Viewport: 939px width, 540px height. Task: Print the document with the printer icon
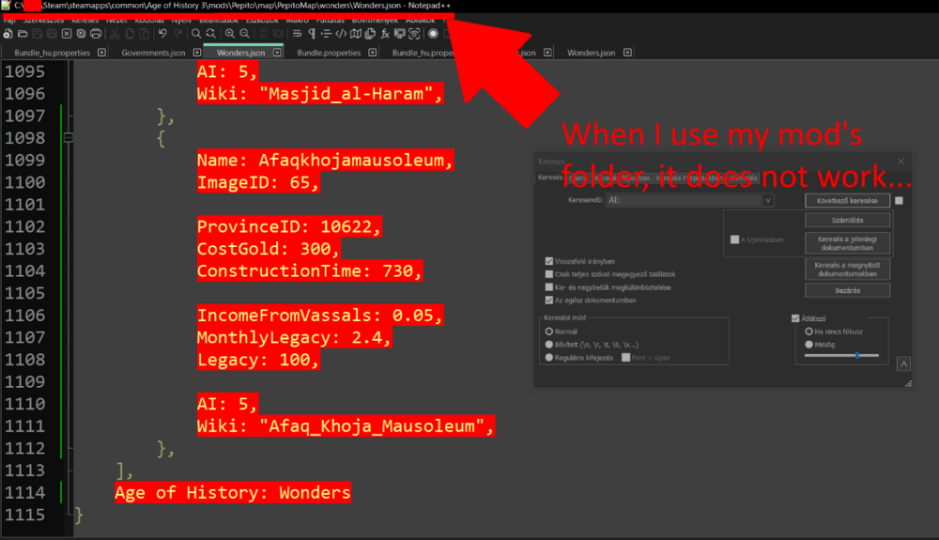[x=96, y=34]
